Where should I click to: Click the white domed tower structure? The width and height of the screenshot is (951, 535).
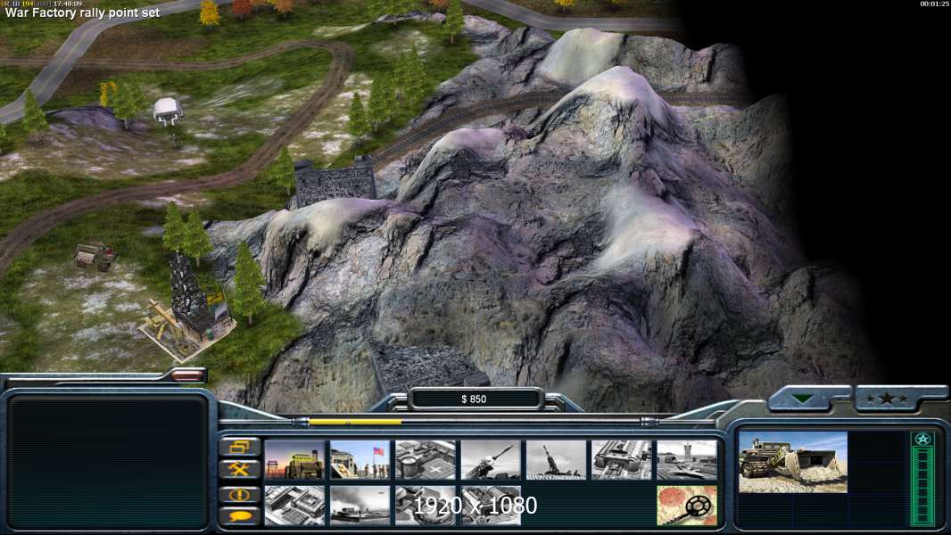tap(168, 111)
